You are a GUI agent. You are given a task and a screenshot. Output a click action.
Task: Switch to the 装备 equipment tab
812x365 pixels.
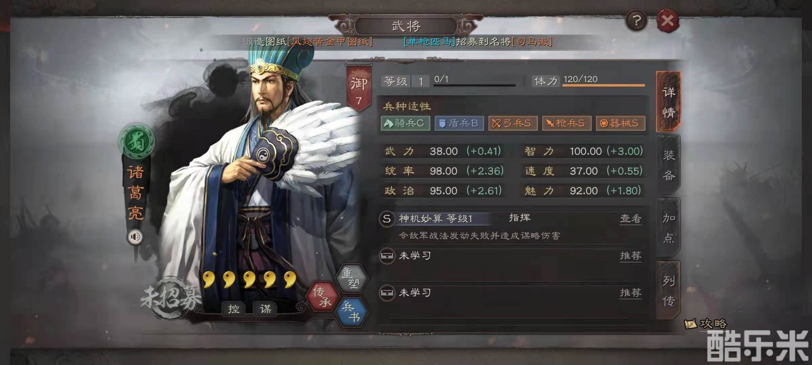tap(668, 165)
